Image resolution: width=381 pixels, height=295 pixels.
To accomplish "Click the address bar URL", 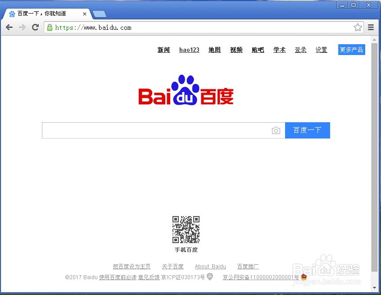I will 93,28.
